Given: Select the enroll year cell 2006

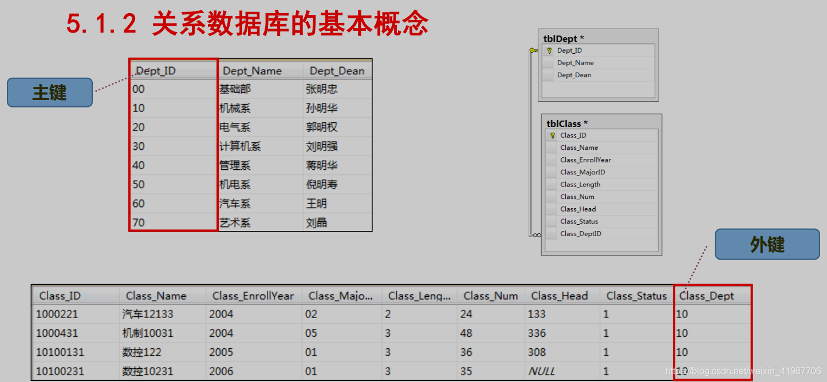Looking at the screenshot, I should tap(254, 371).
